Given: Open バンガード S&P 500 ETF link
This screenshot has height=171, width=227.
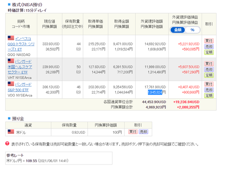Looking at the screenshot, I should tap(19, 87).
